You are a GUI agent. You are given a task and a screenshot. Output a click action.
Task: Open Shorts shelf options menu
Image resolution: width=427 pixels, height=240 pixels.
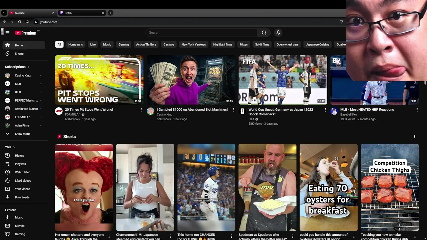point(415,137)
